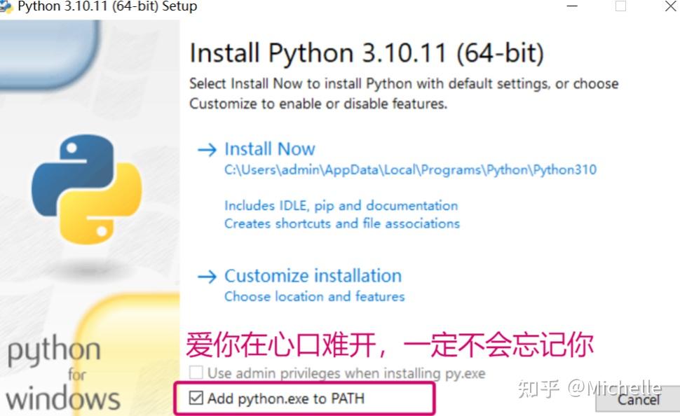680x416 pixels.
Task: Click the installation path under Install Now
Action: [409, 169]
